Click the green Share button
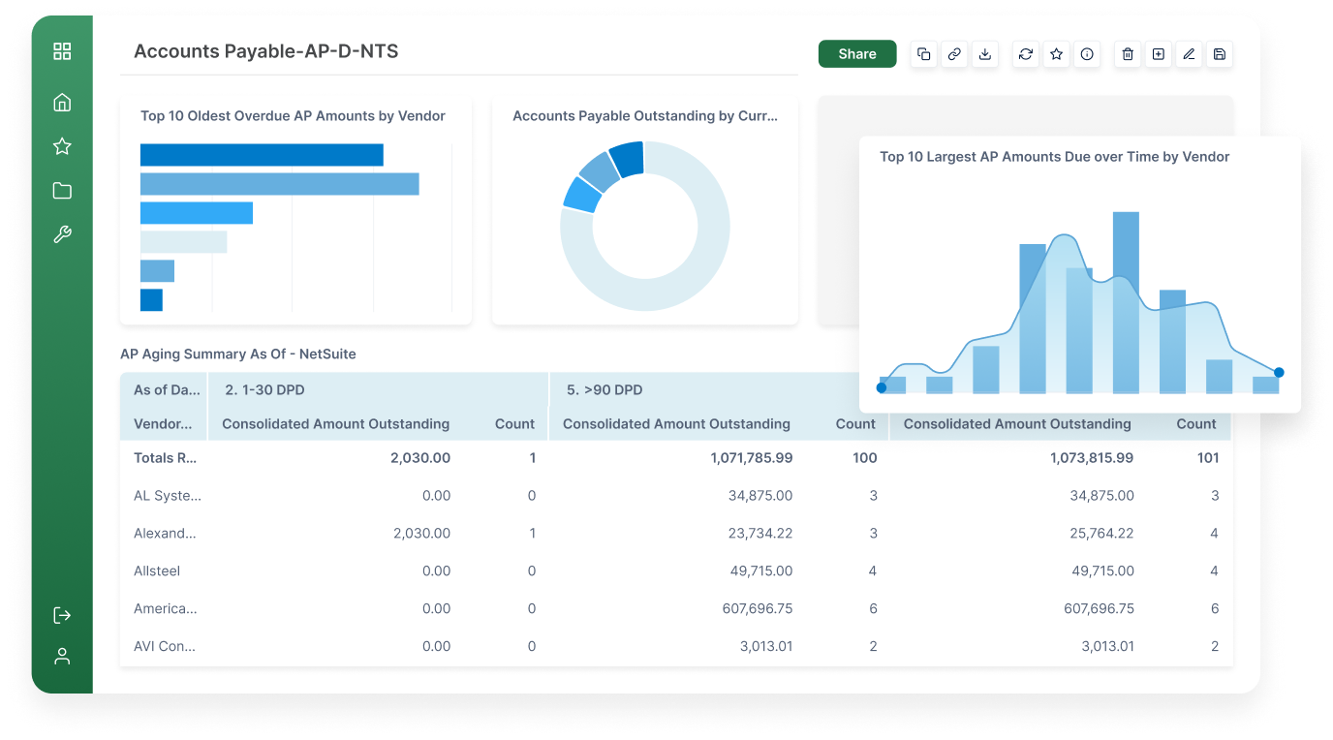The height and width of the screenshot is (740, 1333). point(856,54)
